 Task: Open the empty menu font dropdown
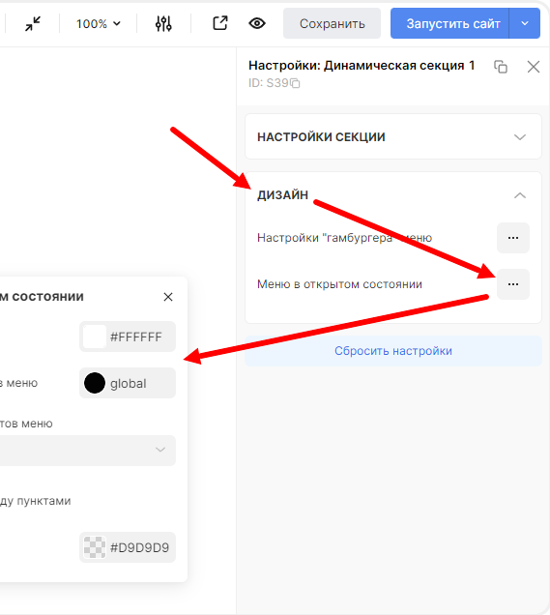(x=88, y=451)
